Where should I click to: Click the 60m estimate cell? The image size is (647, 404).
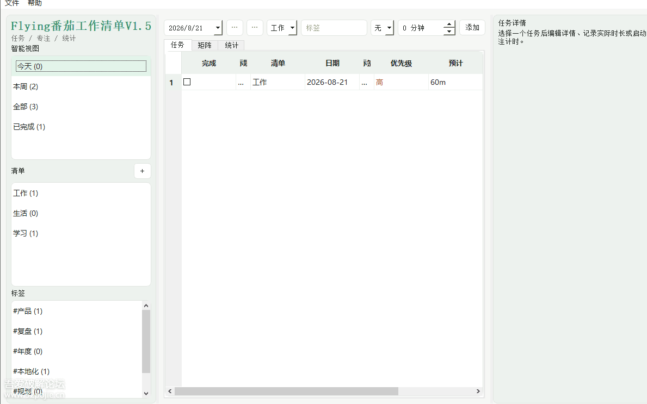(x=455, y=82)
